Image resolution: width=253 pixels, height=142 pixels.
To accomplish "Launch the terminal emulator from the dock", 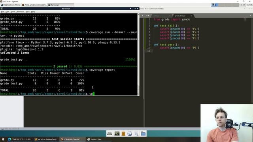I will tap(117, 134).
